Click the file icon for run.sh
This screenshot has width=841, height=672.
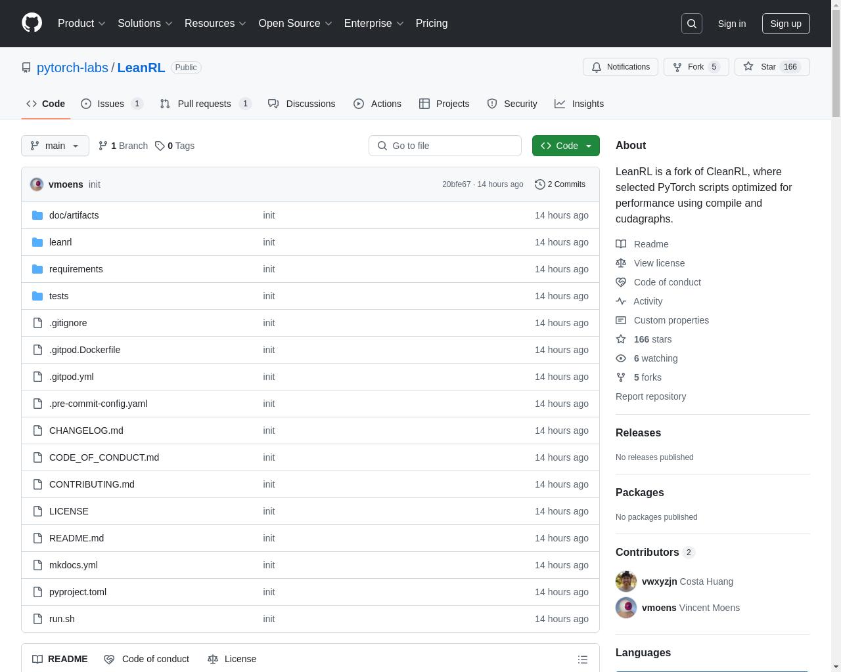[x=37, y=619]
